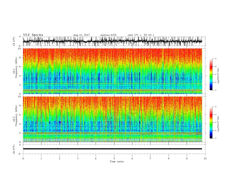Click the "-3" label on upper colorbar
Viewport: 231px width, 178px height.
(215, 58)
